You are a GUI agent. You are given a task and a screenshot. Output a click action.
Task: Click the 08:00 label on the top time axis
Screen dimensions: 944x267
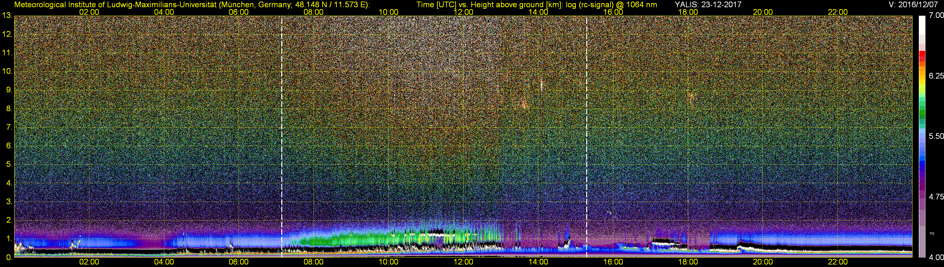314,12
